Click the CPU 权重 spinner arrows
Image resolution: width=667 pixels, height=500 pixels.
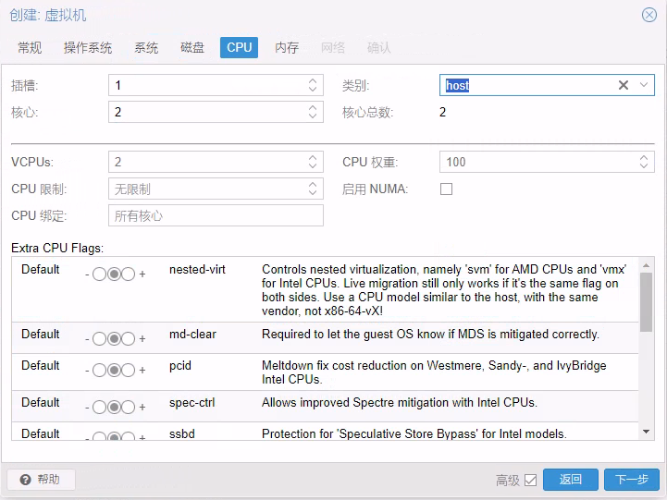click(645, 162)
